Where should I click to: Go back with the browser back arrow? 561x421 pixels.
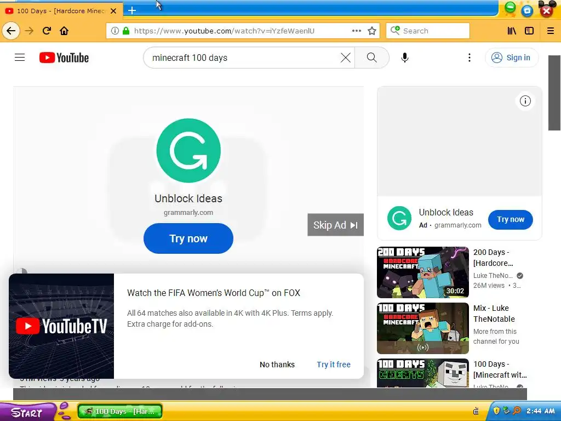pyautogui.click(x=11, y=31)
